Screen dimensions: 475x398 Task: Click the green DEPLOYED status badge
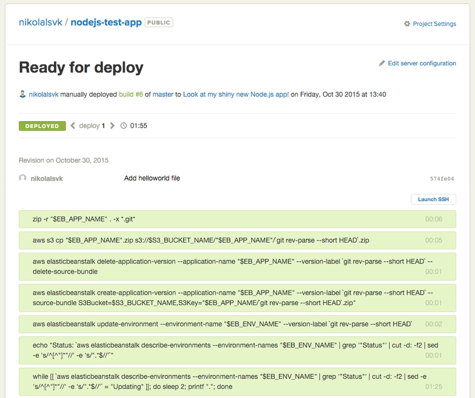42,126
